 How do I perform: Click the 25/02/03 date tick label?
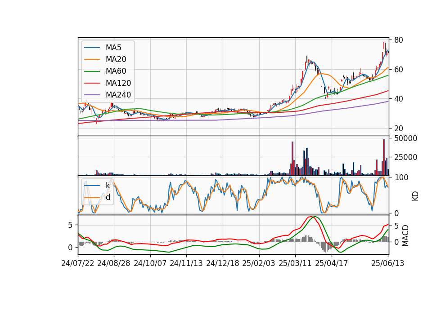[x=259, y=263]
